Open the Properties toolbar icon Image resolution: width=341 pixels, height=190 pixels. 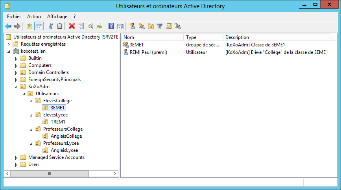[x=81, y=26]
